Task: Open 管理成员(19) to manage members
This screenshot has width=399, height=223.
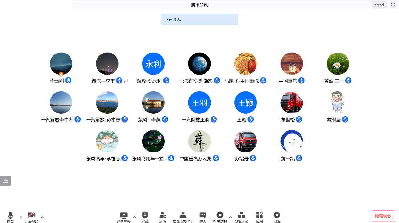Action: (x=183, y=217)
